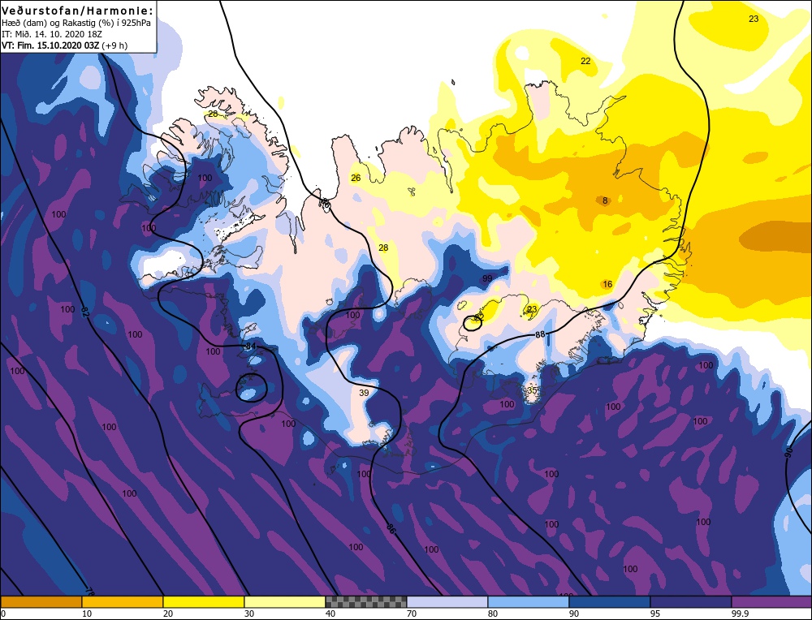Click the legend tick label "40"
This screenshot has width=812, height=620.
point(330,614)
